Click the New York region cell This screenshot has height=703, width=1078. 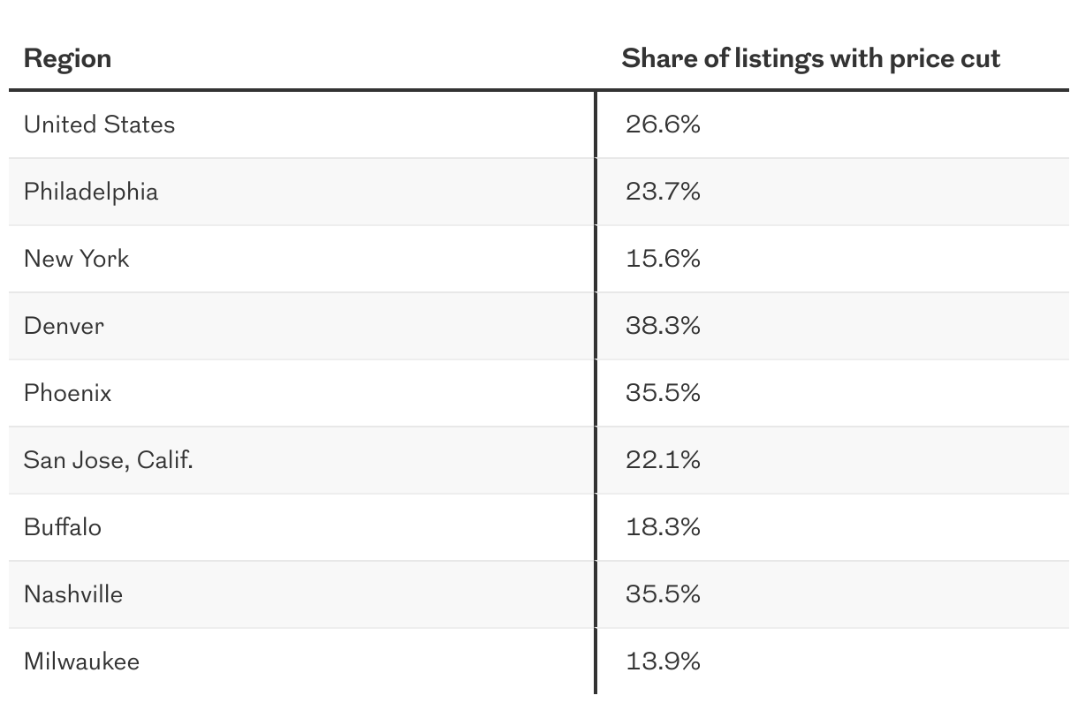click(76, 259)
